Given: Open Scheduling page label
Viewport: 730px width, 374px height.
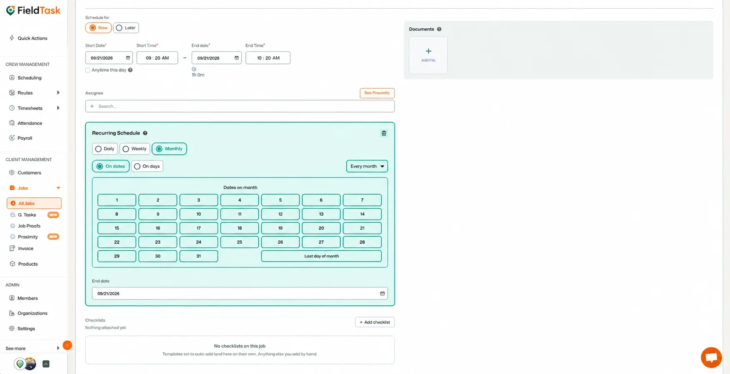Looking at the screenshot, I should click(30, 78).
